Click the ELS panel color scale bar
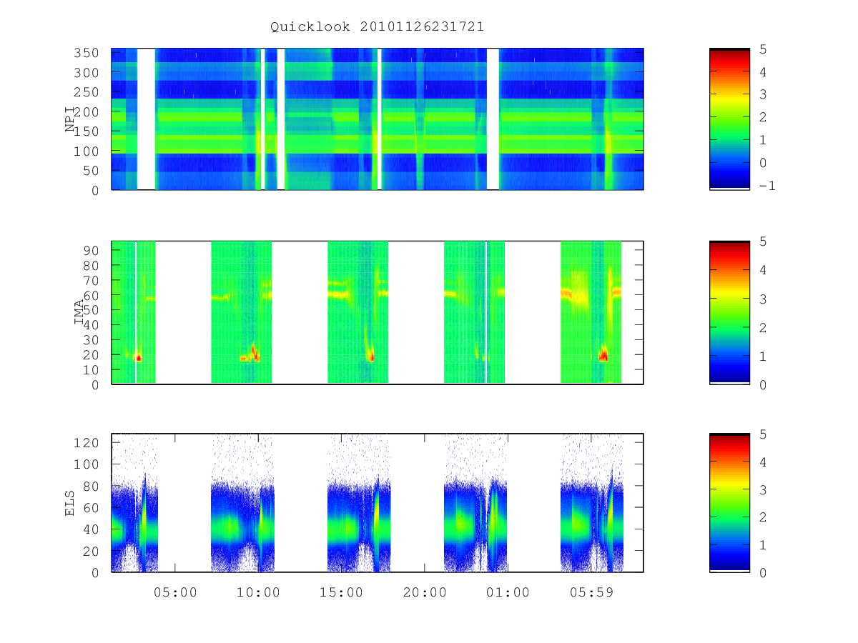This screenshot has width=858, height=643. (729, 503)
